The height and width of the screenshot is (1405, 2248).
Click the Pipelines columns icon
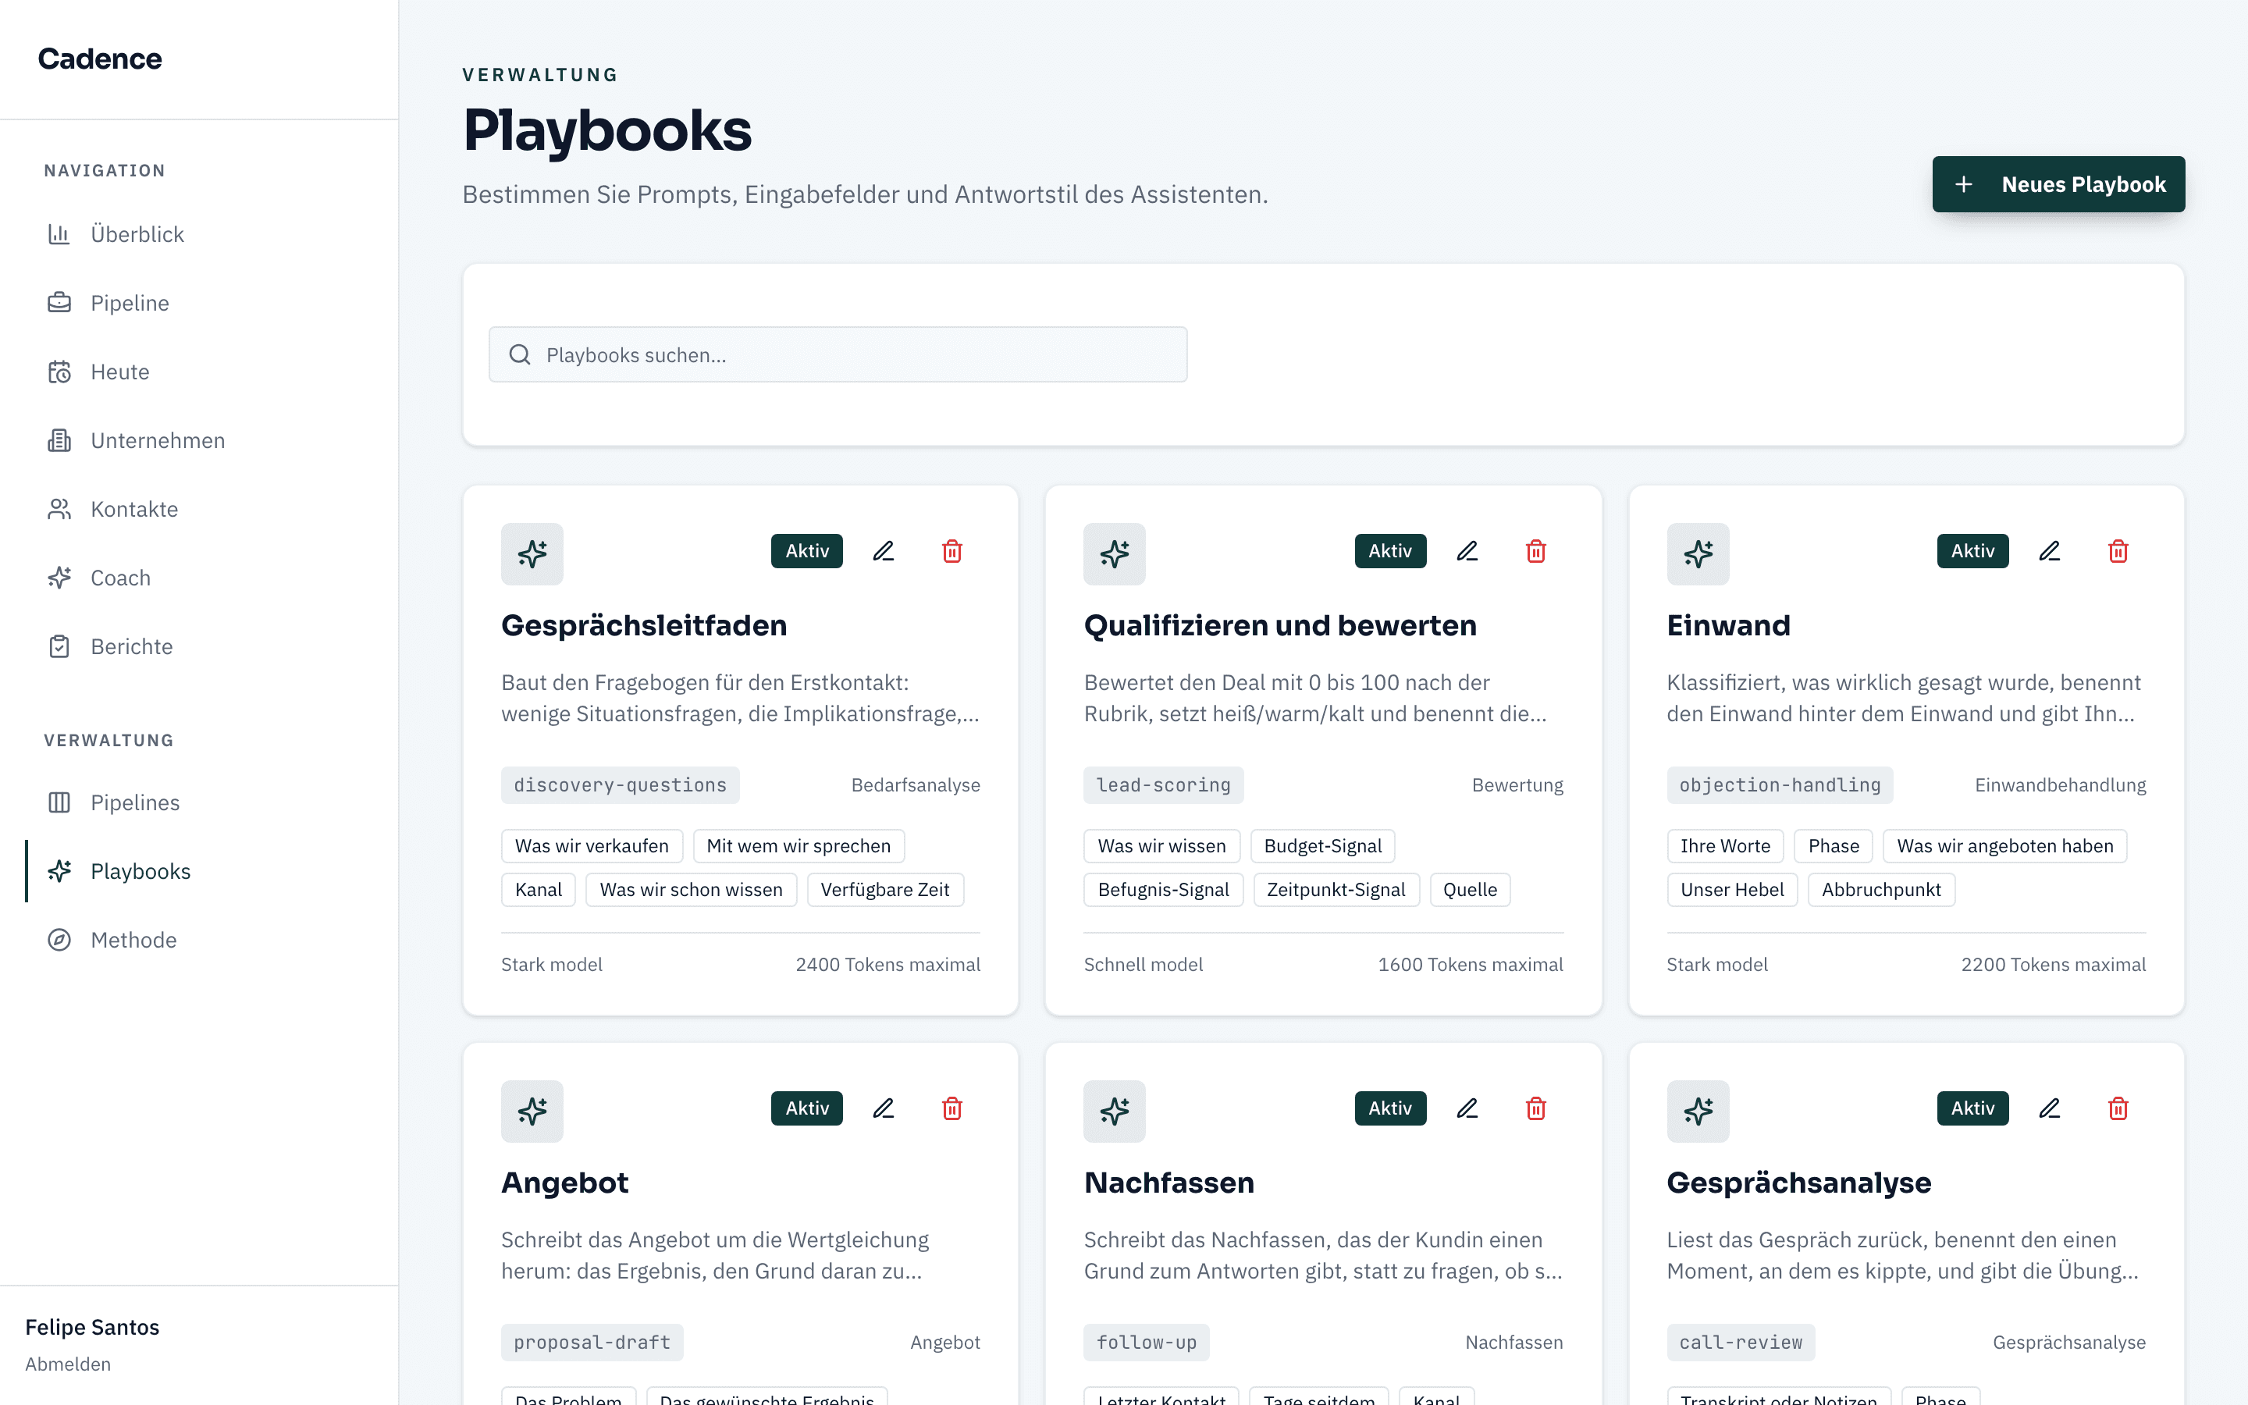59,803
